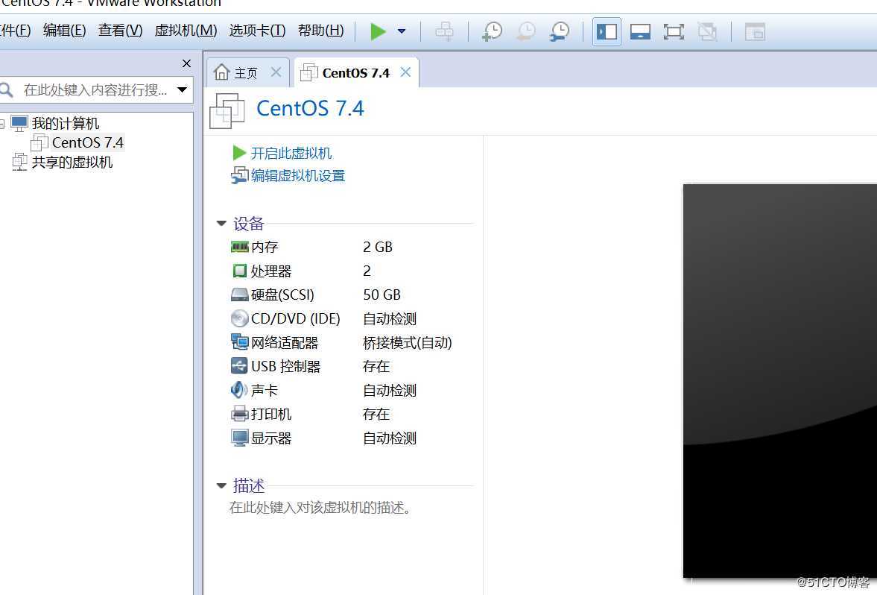This screenshot has height=595, width=877.
Task: Enter full screen mode icon
Action: pos(674,31)
